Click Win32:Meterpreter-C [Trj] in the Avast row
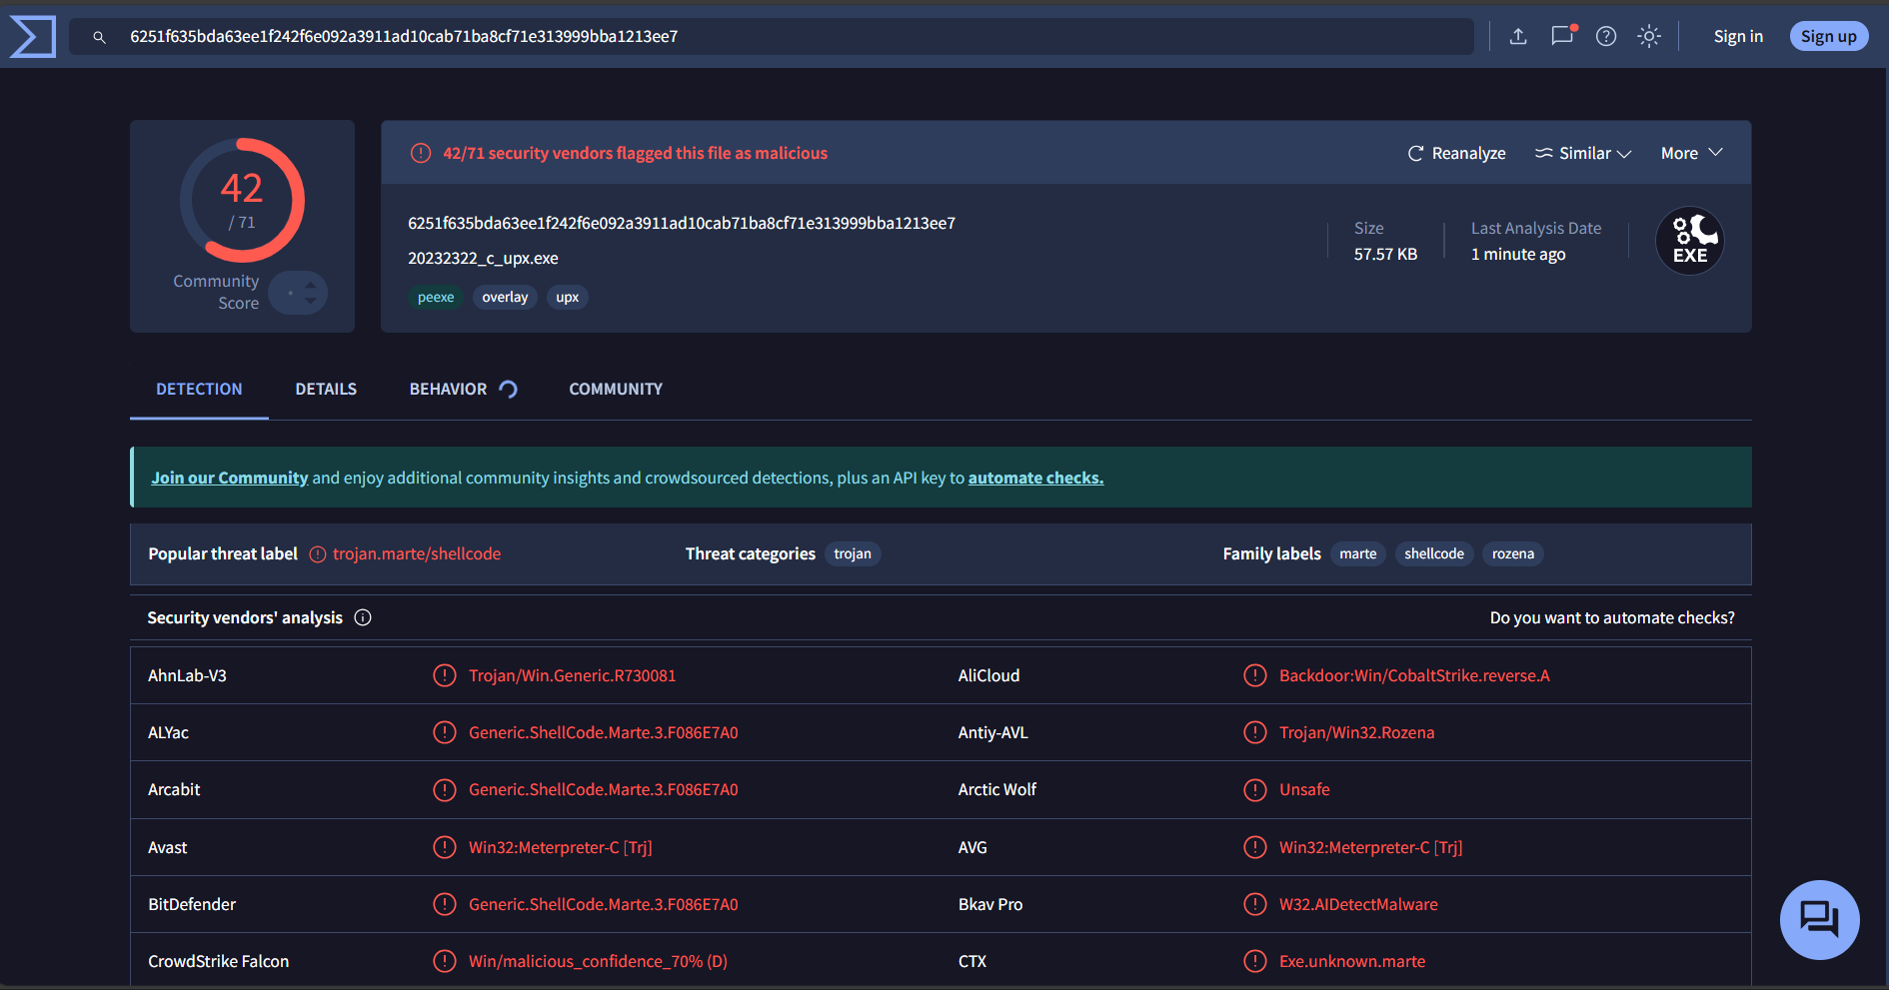 (x=560, y=847)
